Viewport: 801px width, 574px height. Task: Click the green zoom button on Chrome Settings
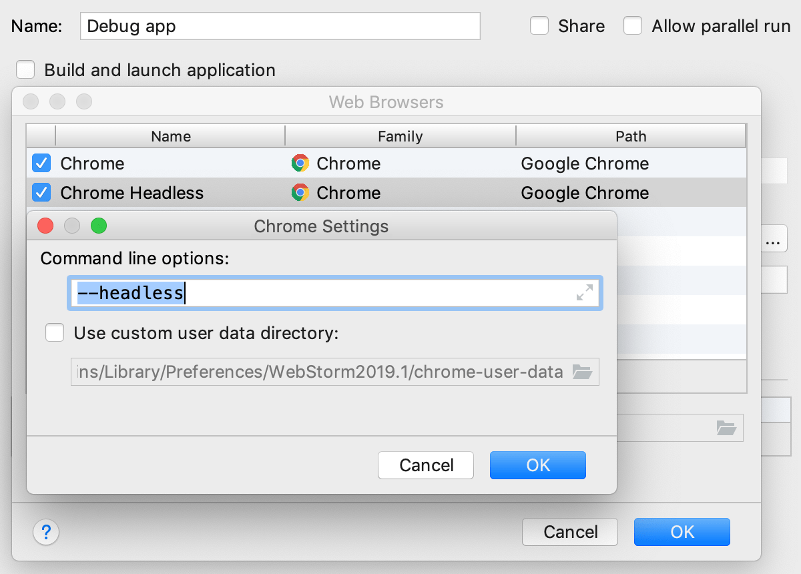pos(99,226)
